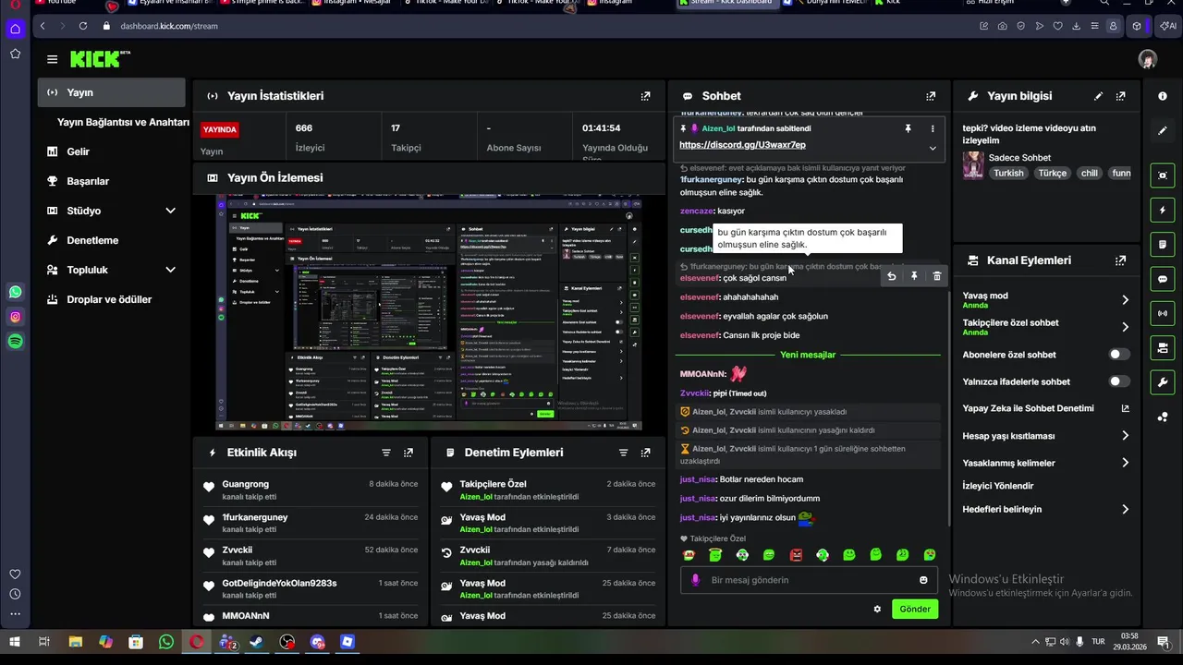Open Yayın Bağlantısı ve Anahtarı page

pyautogui.click(x=123, y=122)
